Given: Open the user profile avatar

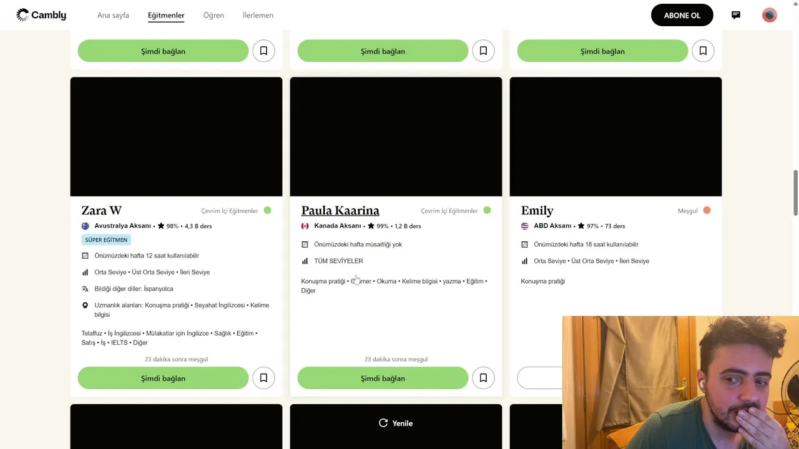Looking at the screenshot, I should click(770, 15).
